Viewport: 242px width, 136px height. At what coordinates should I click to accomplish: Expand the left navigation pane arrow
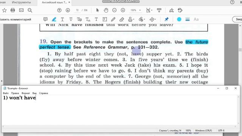pyautogui.click(x=2, y=80)
